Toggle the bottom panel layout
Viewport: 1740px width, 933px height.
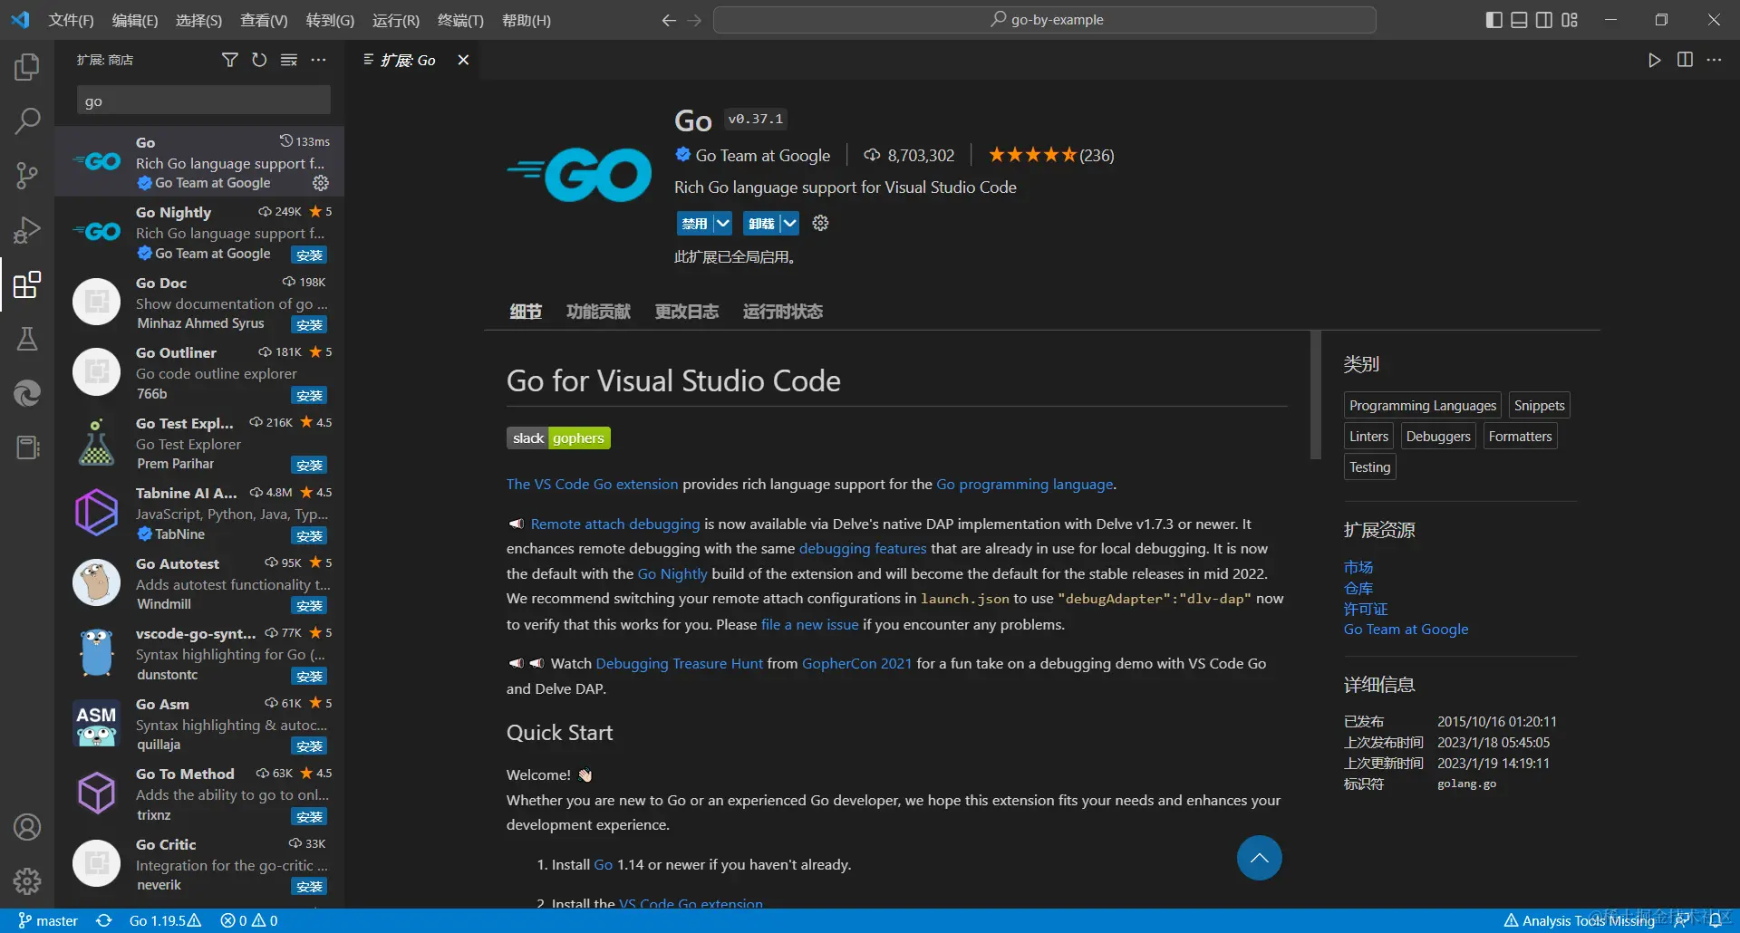(1519, 20)
